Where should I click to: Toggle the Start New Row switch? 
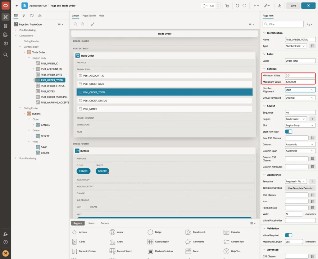pyautogui.click(x=288, y=132)
